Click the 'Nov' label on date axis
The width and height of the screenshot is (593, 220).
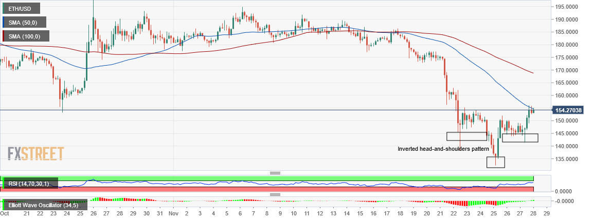(x=173, y=213)
